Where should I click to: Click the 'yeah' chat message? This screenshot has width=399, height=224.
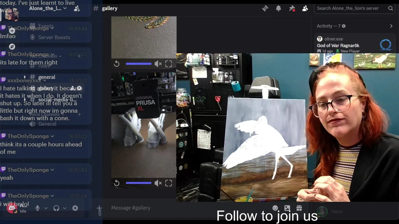(7, 178)
